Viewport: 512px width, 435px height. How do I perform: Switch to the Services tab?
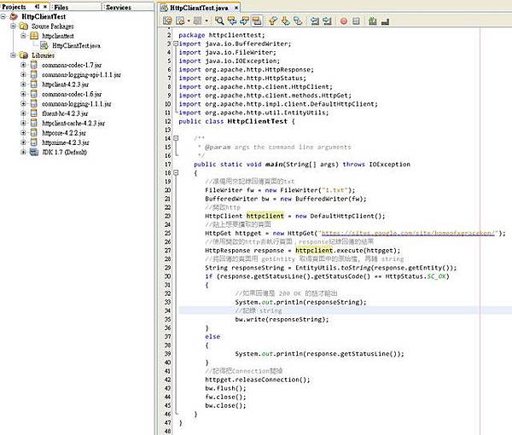pos(117,6)
